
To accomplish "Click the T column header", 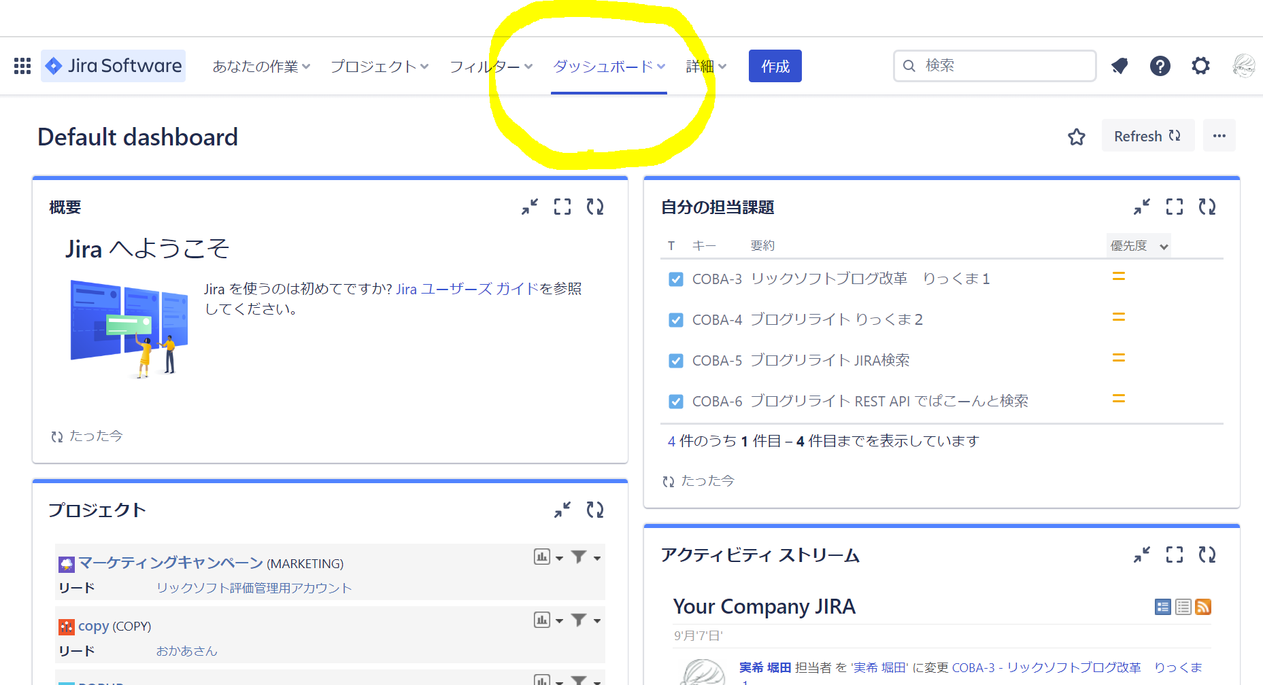I will coord(671,246).
